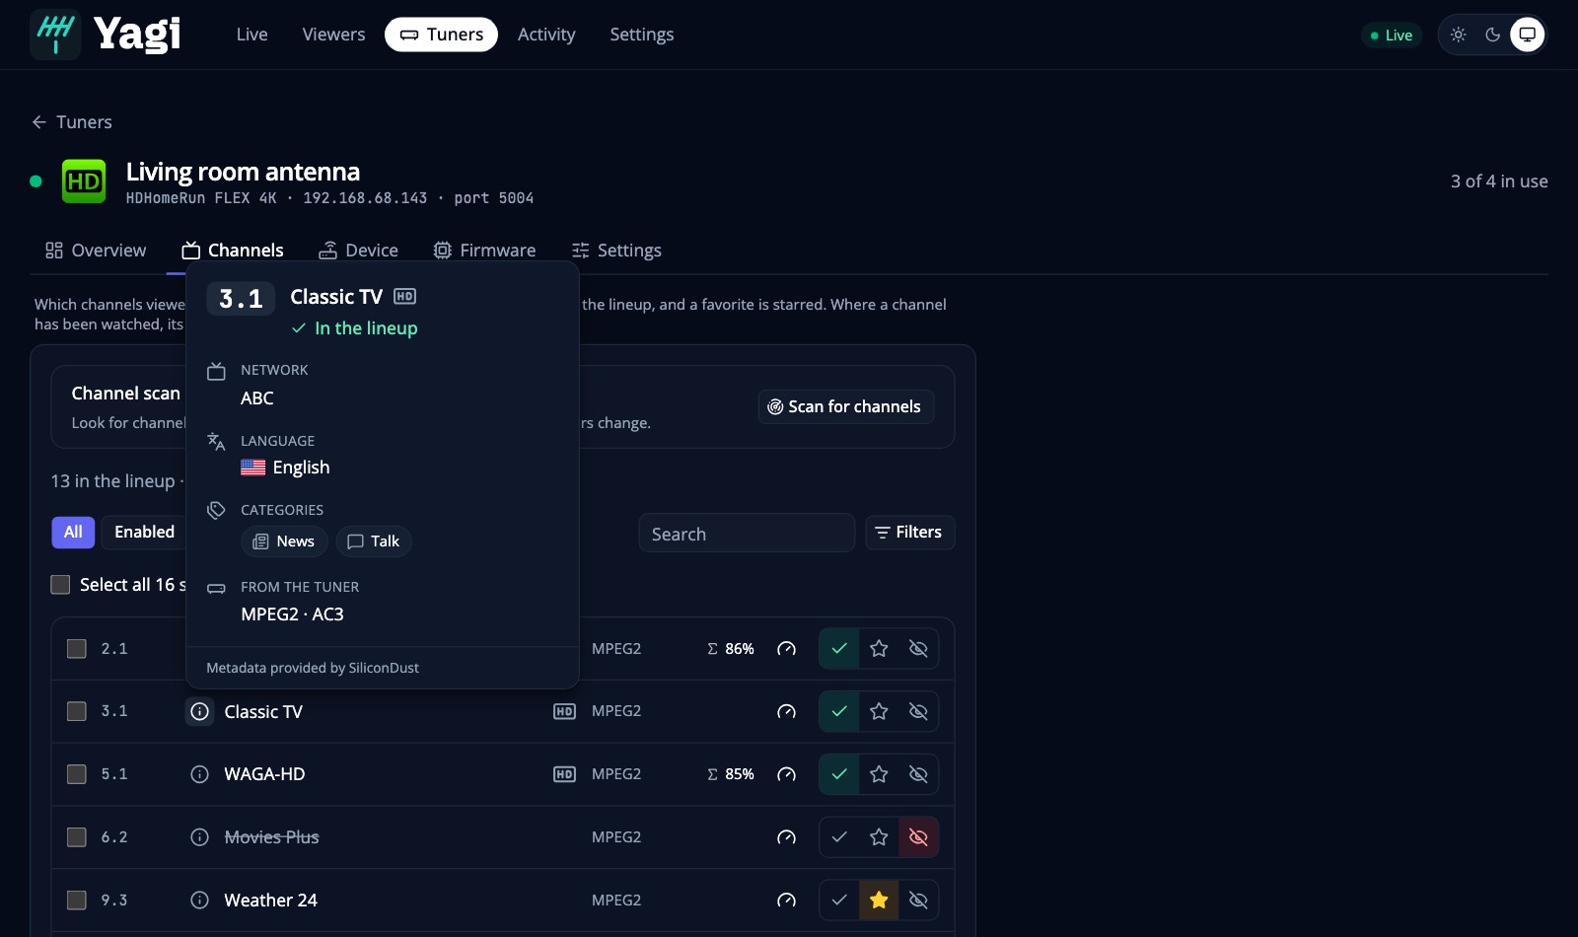The height and width of the screenshot is (937, 1578).
Task: Open the Overview tab
Action: click(x=96, y=251)
